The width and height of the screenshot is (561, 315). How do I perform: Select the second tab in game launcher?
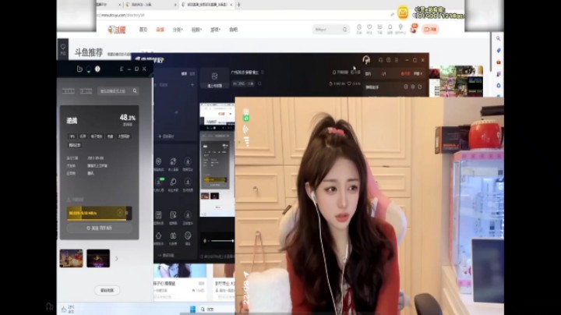coord(86,91)
